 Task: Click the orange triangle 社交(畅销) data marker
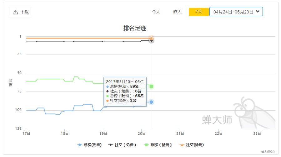151,38
